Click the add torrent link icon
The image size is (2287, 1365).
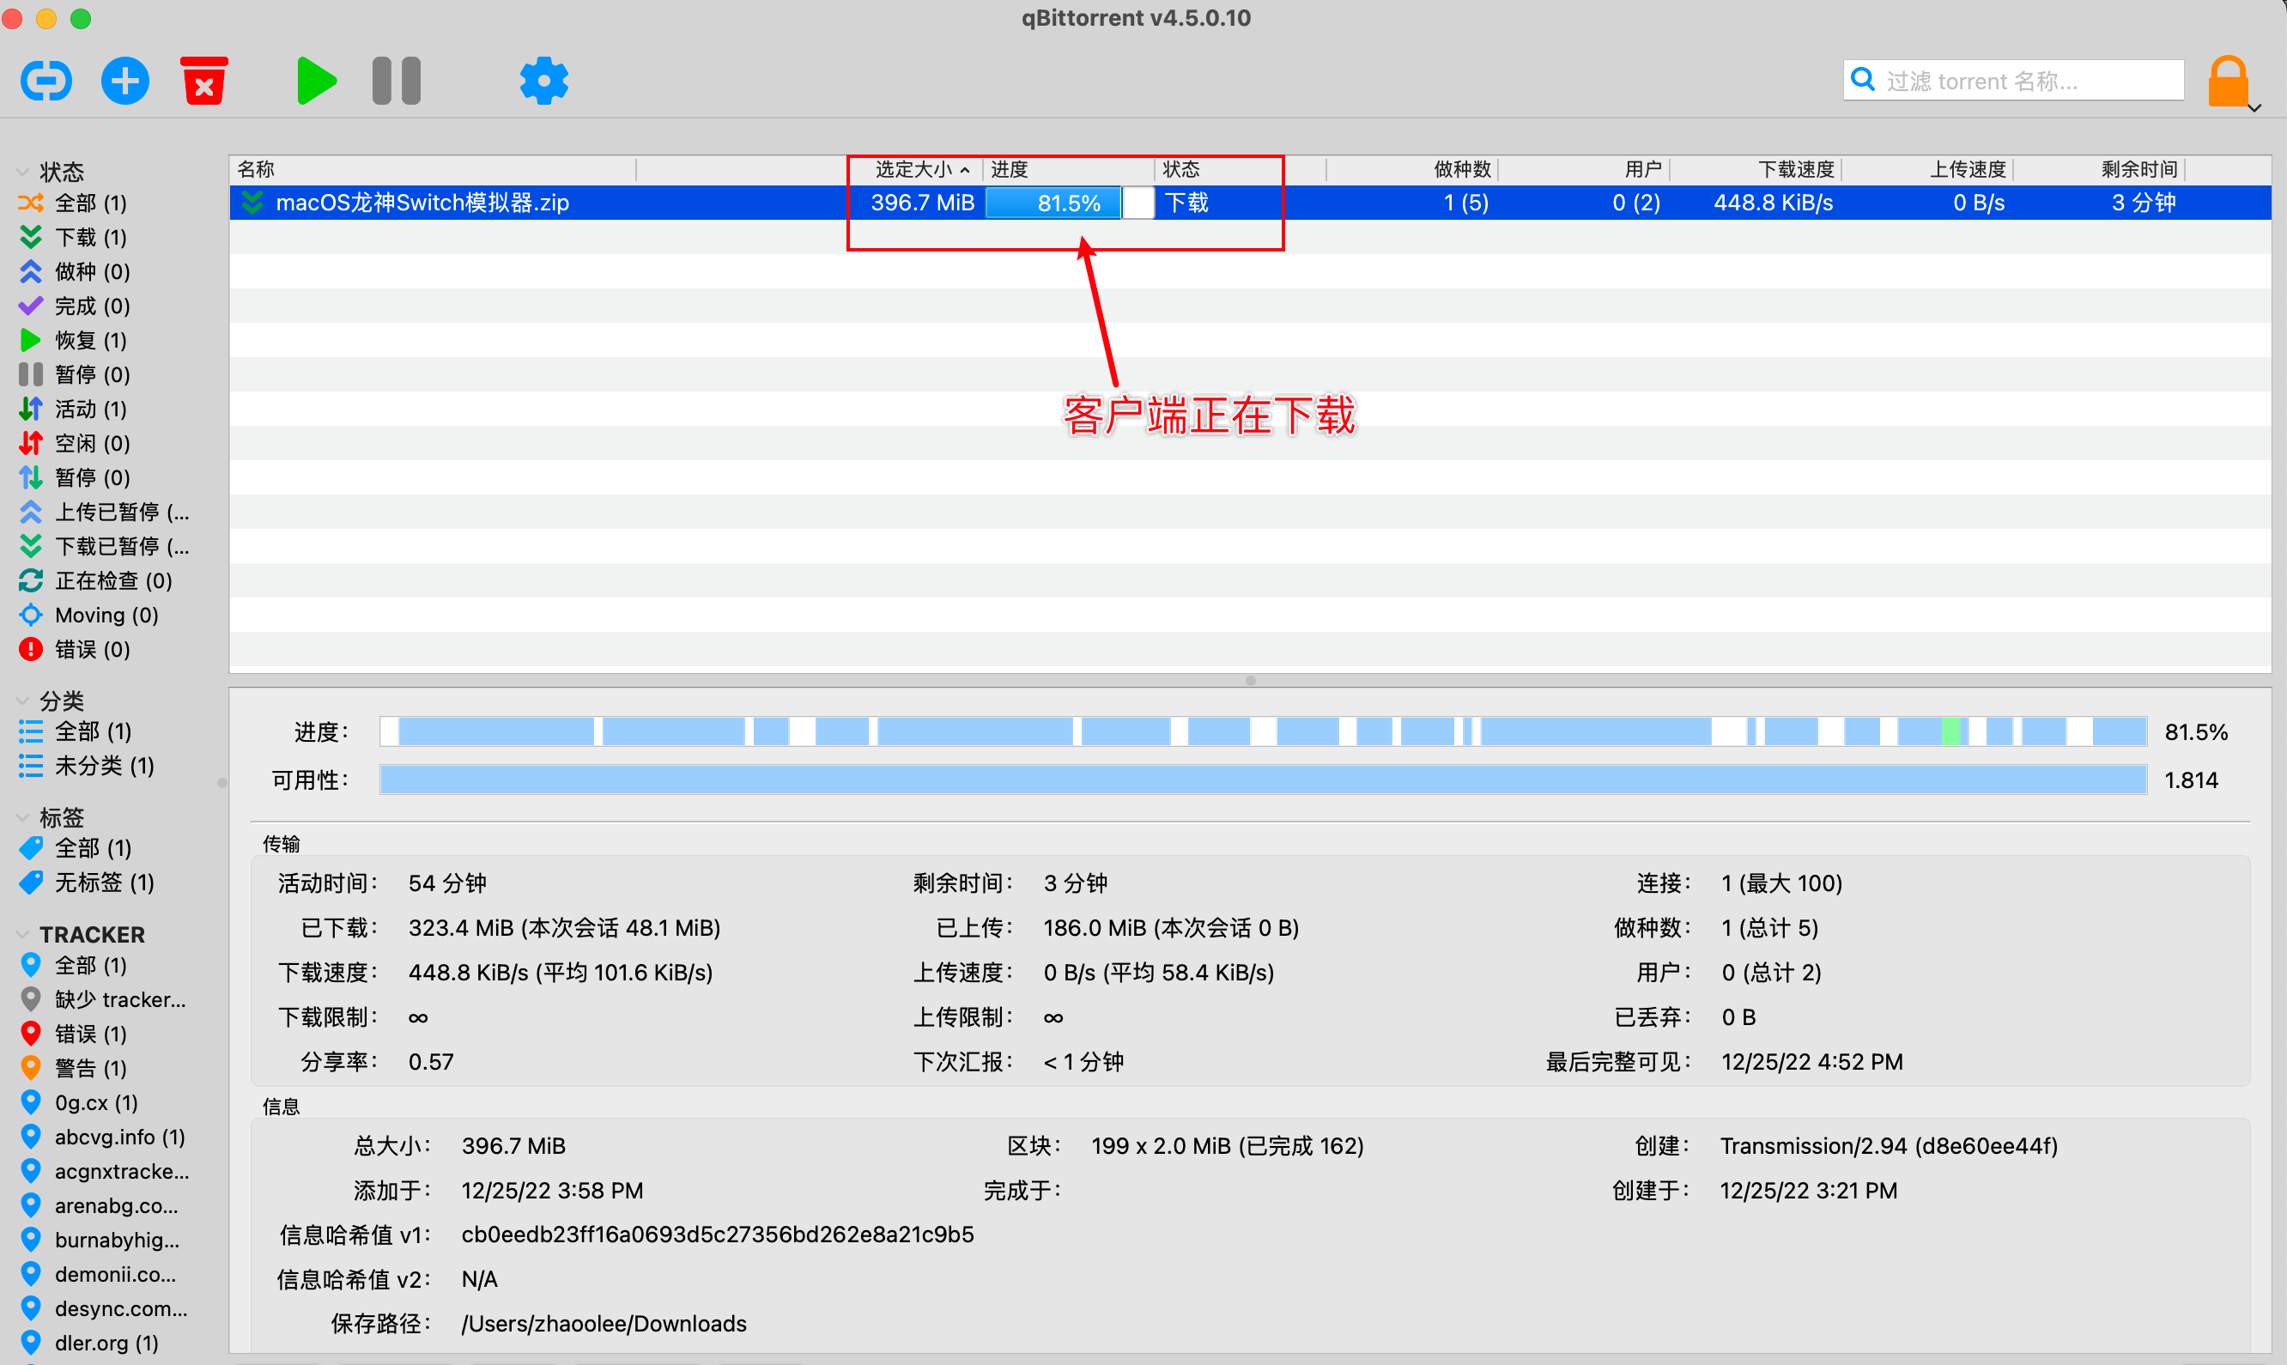[x=46, y=81]
